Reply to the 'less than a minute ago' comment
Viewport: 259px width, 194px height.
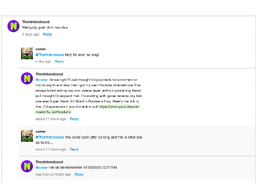(79, 175)
